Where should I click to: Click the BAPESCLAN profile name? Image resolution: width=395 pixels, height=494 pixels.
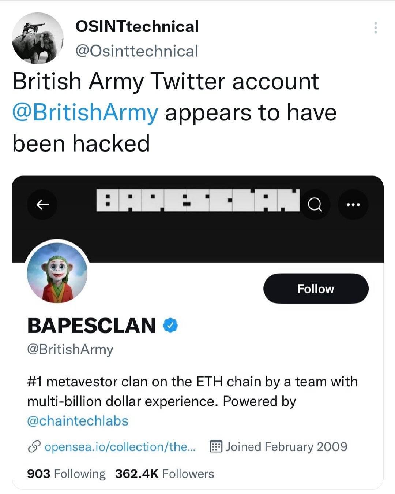click(92, 326)
